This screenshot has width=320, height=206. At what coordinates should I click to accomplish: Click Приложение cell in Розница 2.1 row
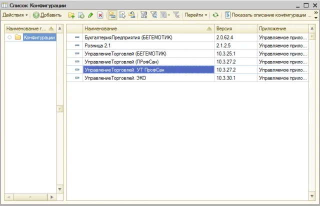(x=283, y=45)
